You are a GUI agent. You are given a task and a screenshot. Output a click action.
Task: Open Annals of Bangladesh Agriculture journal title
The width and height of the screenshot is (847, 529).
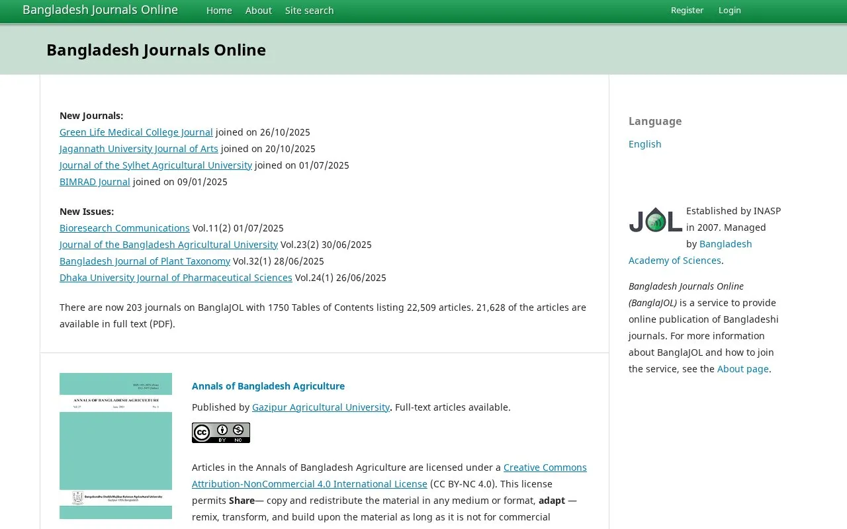[x=268, y=386]
